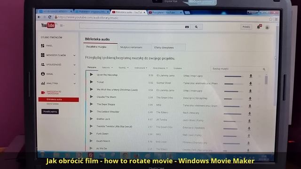Reload the browser page

(50, 17)
